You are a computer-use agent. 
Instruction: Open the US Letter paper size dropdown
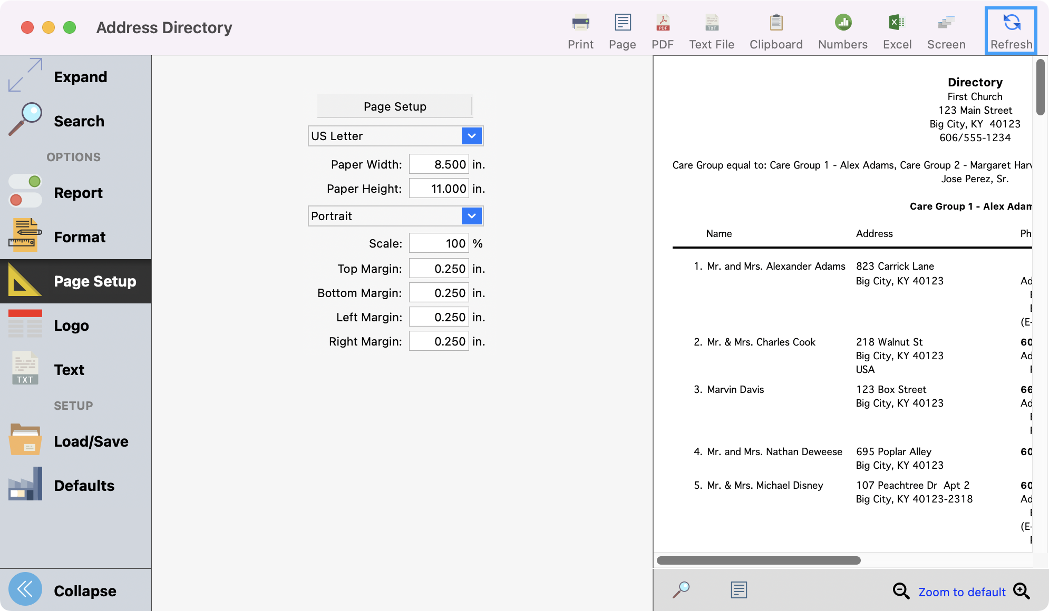471,136
